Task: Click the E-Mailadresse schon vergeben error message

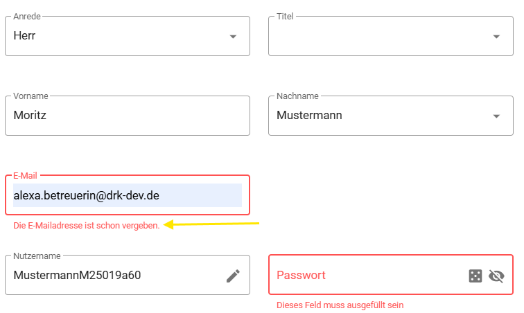Action: 87,226
